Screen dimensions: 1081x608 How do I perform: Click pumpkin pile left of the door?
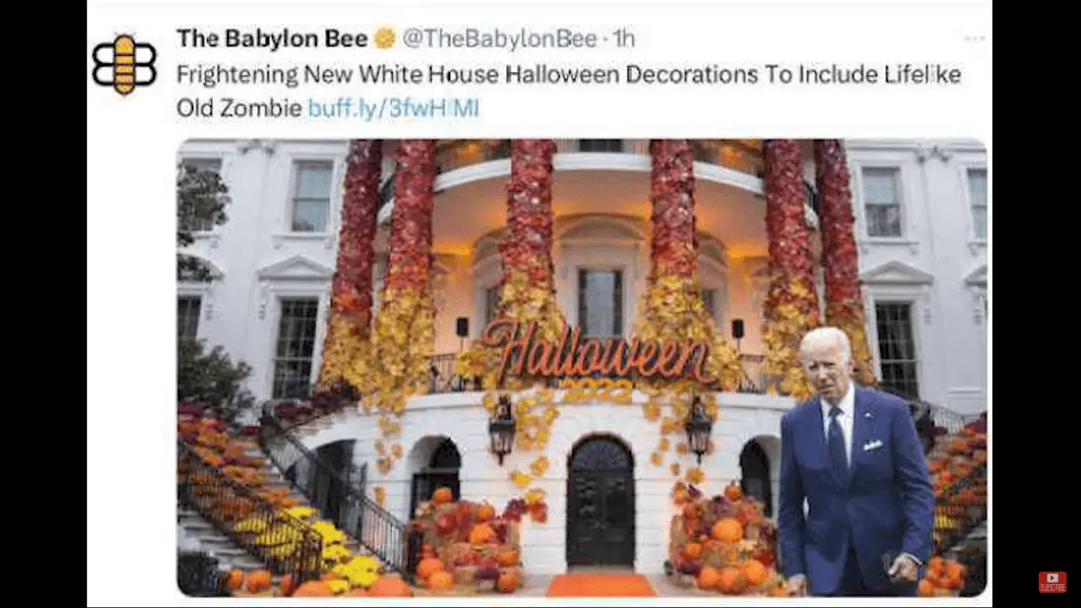pos(466,540)
